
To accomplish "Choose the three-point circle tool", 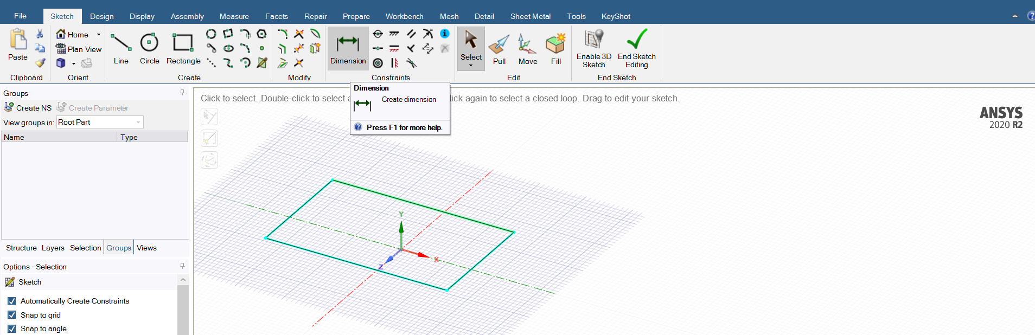I will click(211, 34).
